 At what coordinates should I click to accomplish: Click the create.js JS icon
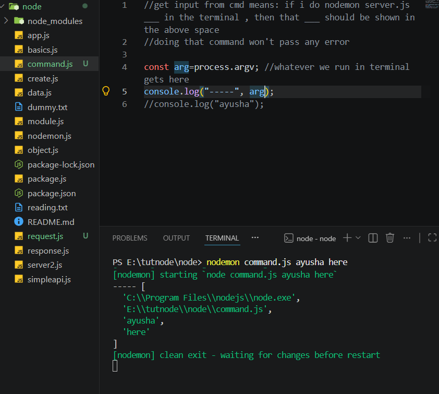19,78
